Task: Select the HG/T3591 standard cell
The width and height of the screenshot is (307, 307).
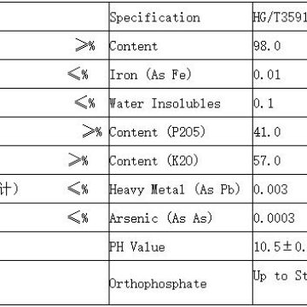Action: 280,17
